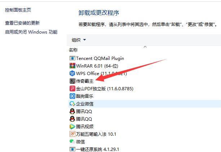Click the WinRAR 6.01 archive icon
221x152 pixels.
tap(72, 66)
